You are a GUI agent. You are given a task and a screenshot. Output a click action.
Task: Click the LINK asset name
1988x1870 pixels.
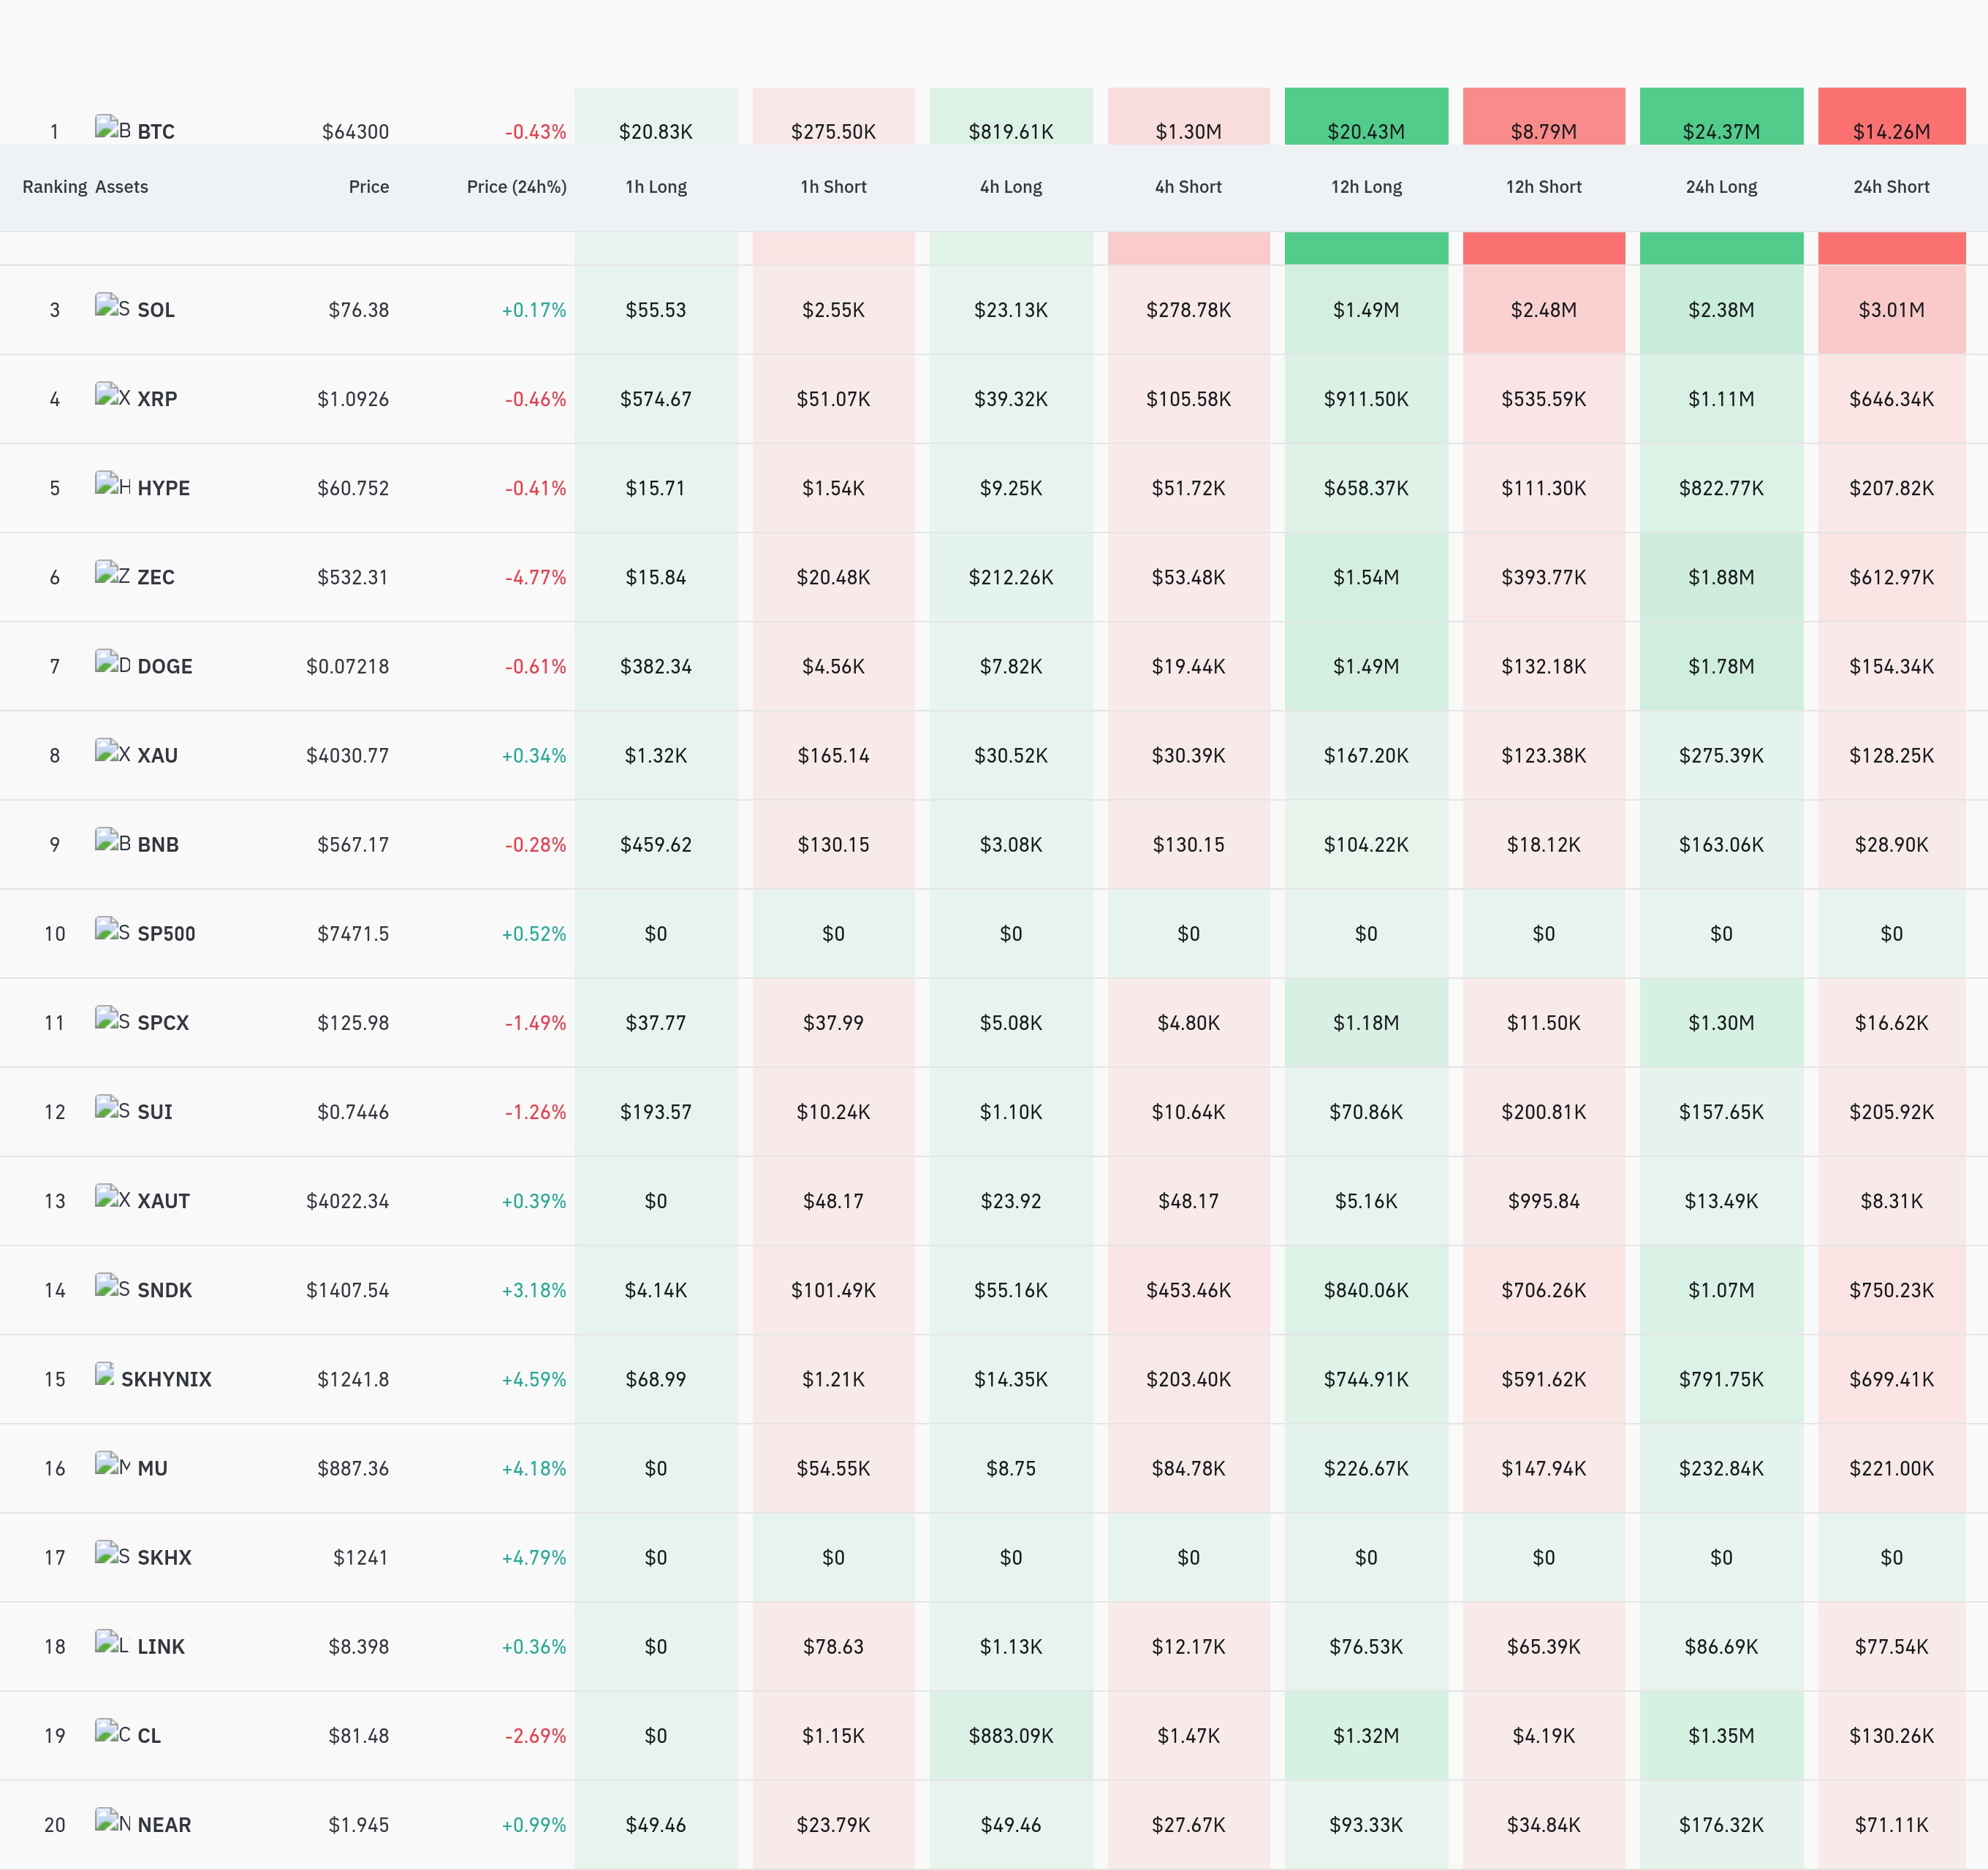[161, 1646]
